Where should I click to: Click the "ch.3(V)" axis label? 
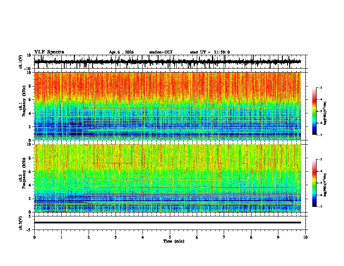(21, 223)
